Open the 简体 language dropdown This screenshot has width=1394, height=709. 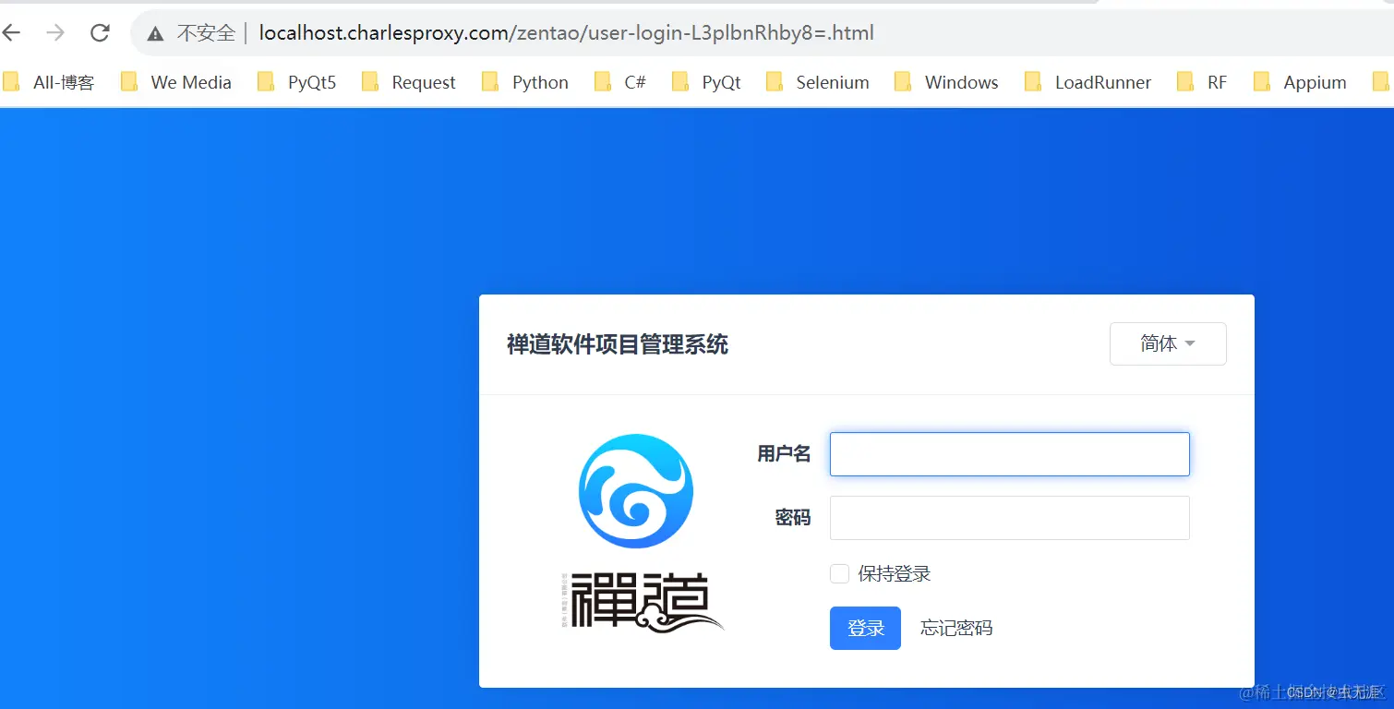pos(1167,343)
